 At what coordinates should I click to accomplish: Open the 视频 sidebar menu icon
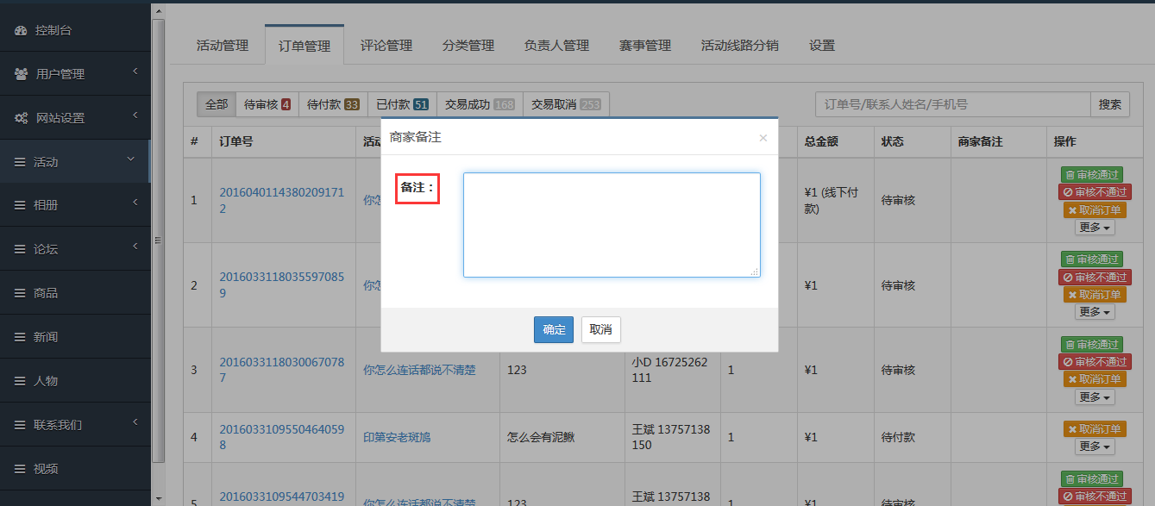pos(20,469)
